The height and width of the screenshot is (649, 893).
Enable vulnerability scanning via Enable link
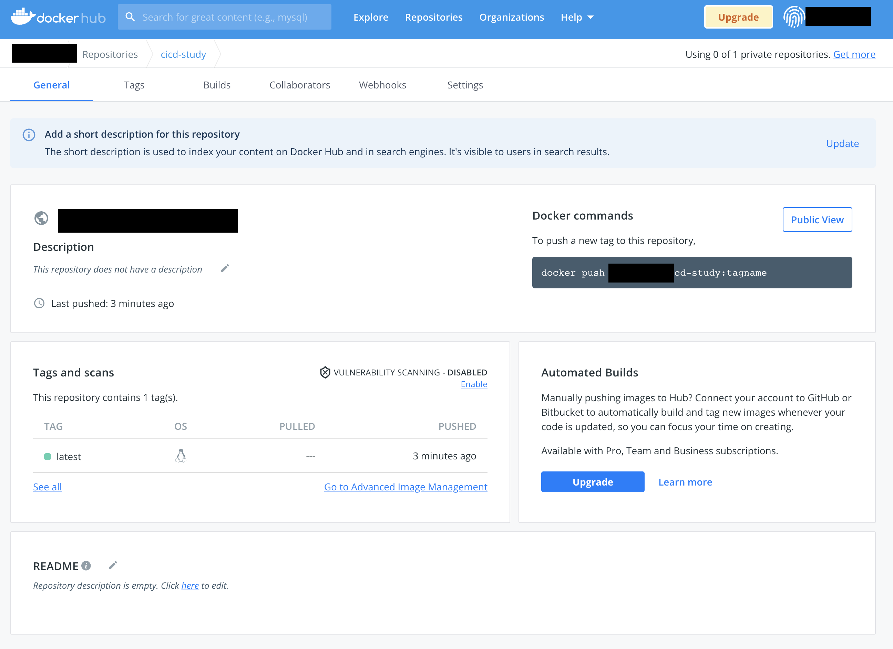(x=474, y=384)
